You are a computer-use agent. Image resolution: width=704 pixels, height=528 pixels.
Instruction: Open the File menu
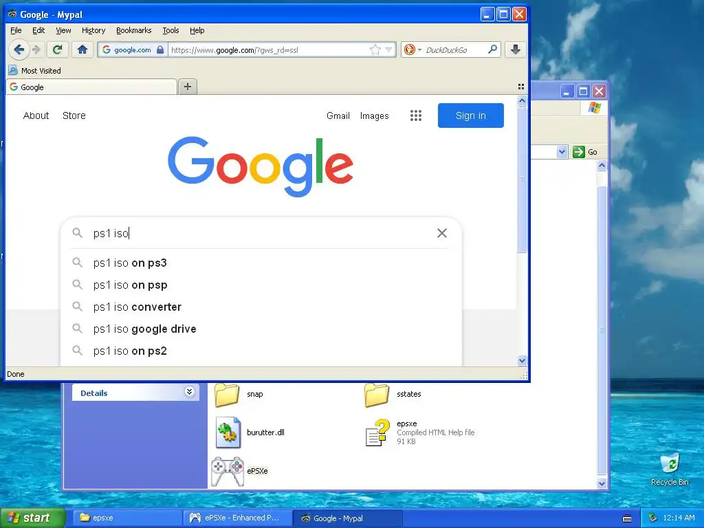point(16,30)
